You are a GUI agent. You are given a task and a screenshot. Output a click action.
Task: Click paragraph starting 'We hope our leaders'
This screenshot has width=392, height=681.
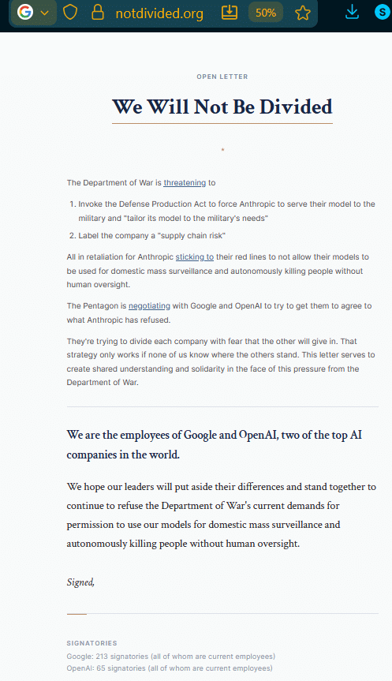point(222,515)
